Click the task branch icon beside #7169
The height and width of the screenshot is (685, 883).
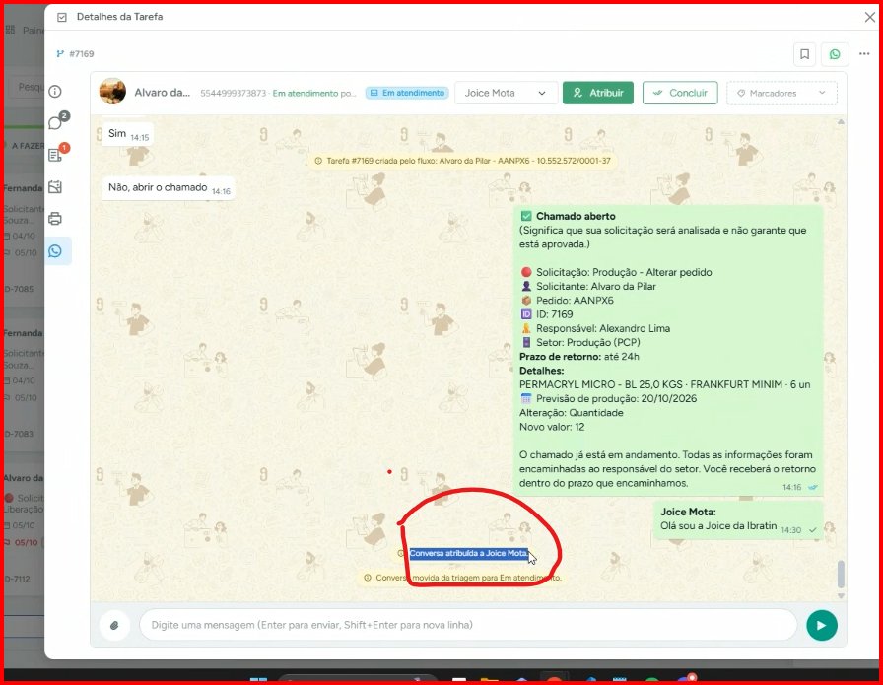[60, 54]
